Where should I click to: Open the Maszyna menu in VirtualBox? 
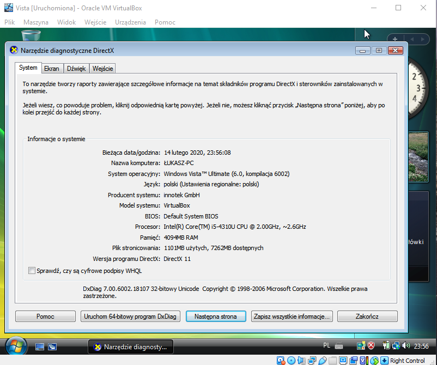coord(36,22)
